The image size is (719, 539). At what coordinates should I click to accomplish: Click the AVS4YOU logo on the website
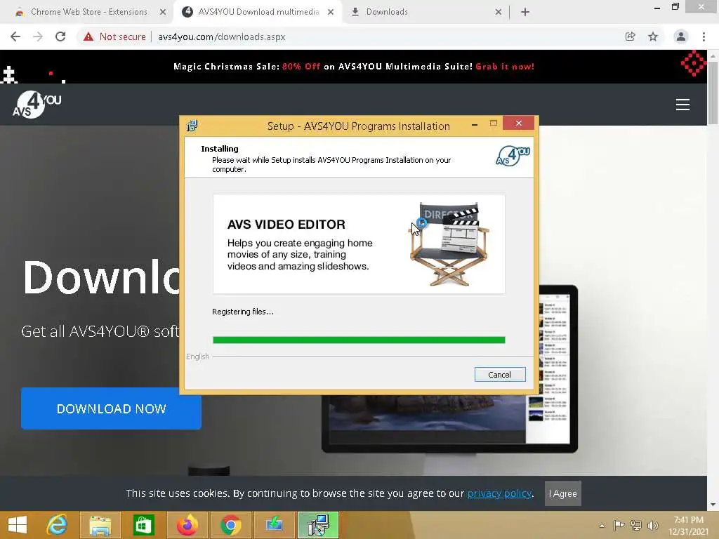[x=37, y=105]
